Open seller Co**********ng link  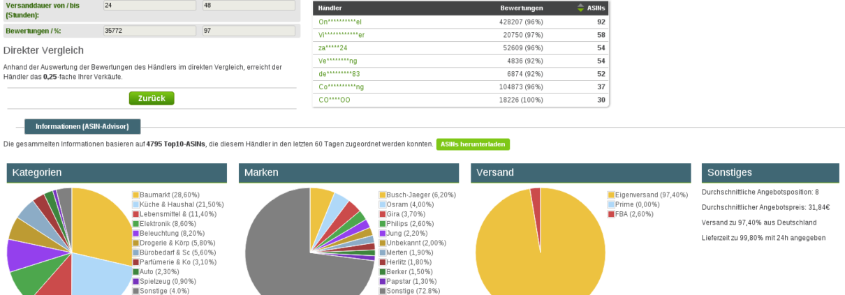pos(341,86)
